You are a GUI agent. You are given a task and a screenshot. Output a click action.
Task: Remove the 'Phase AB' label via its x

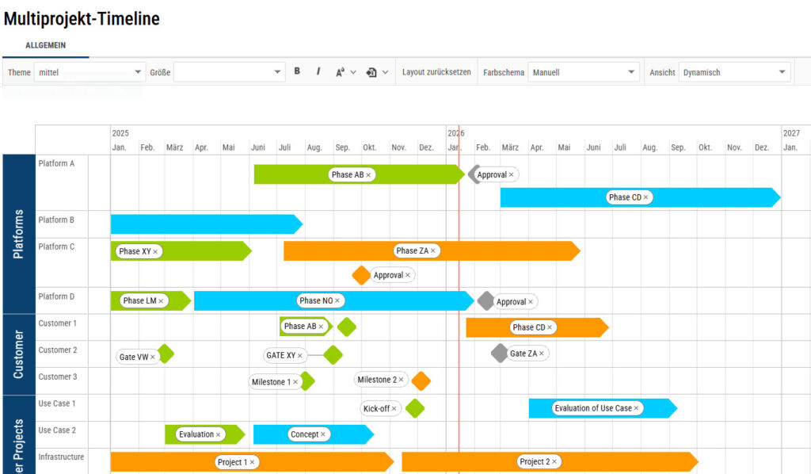point(370,174)
